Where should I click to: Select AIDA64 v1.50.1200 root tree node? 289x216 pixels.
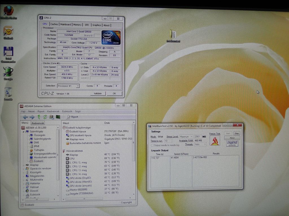coord(34,127)
